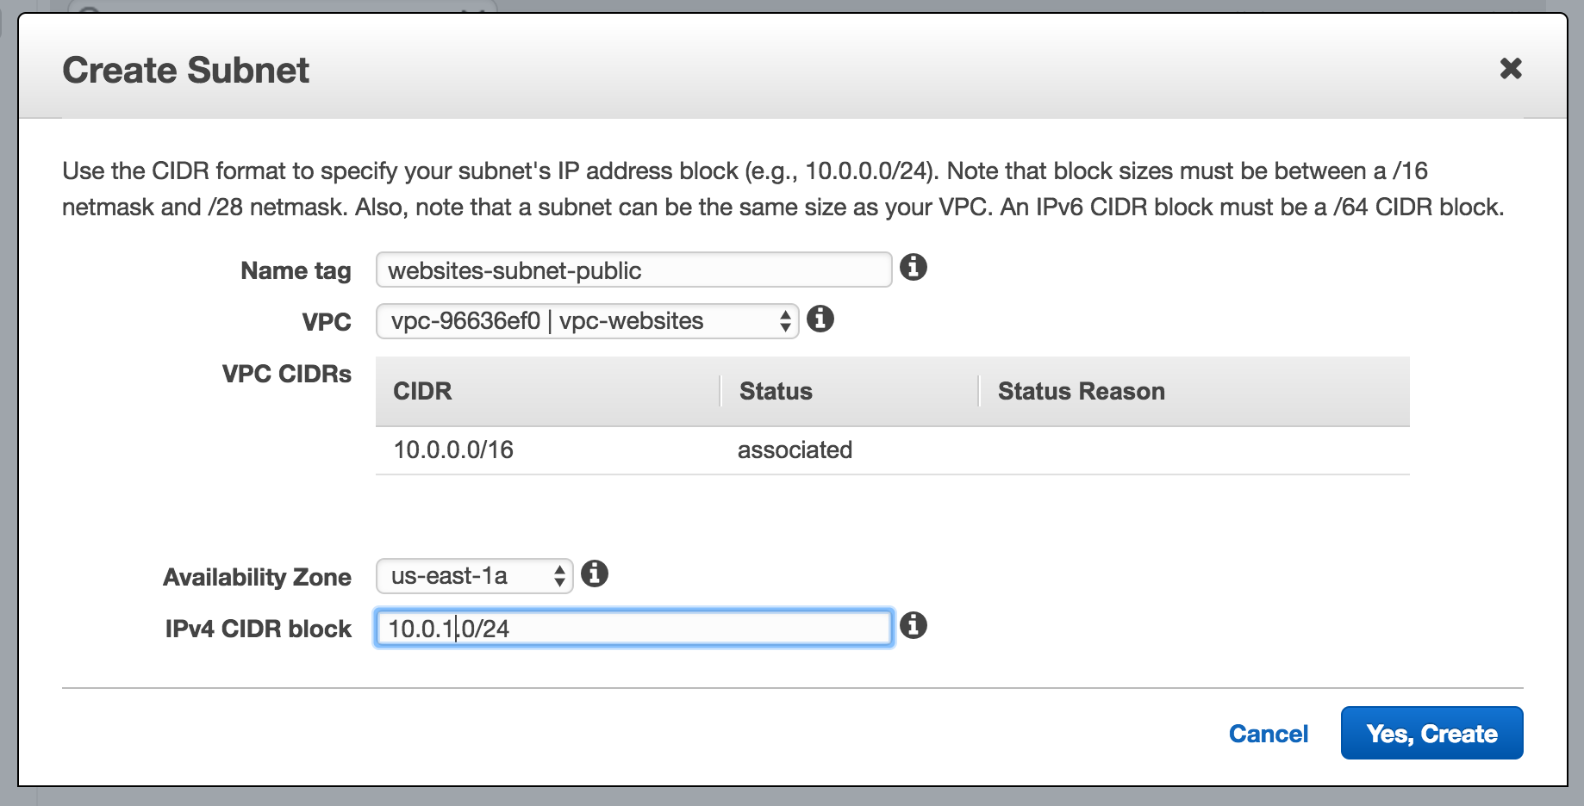Image resolution: width=1584 pixels, height=806 pixels.
Task: Click Yes, Create to create the subnet
Action: pyautogui.click(x=1431, y=733)
